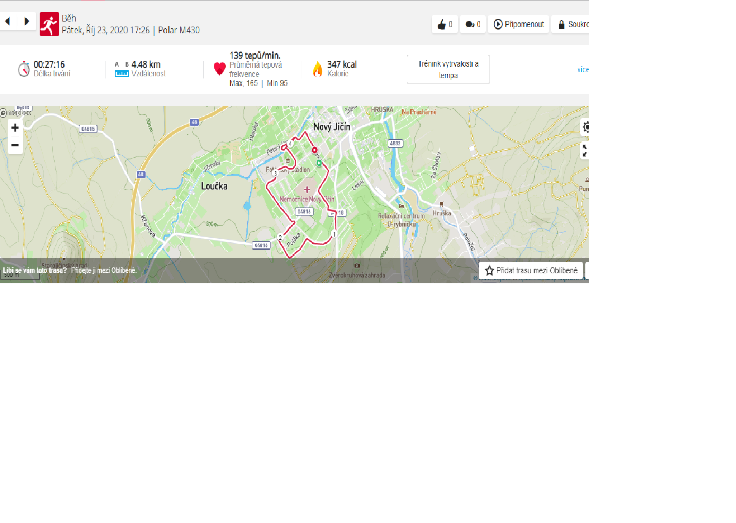Click Trénink vytrvalosti a tempa button
This screenshot has width=736, height=523.
(x=448, y=69)
